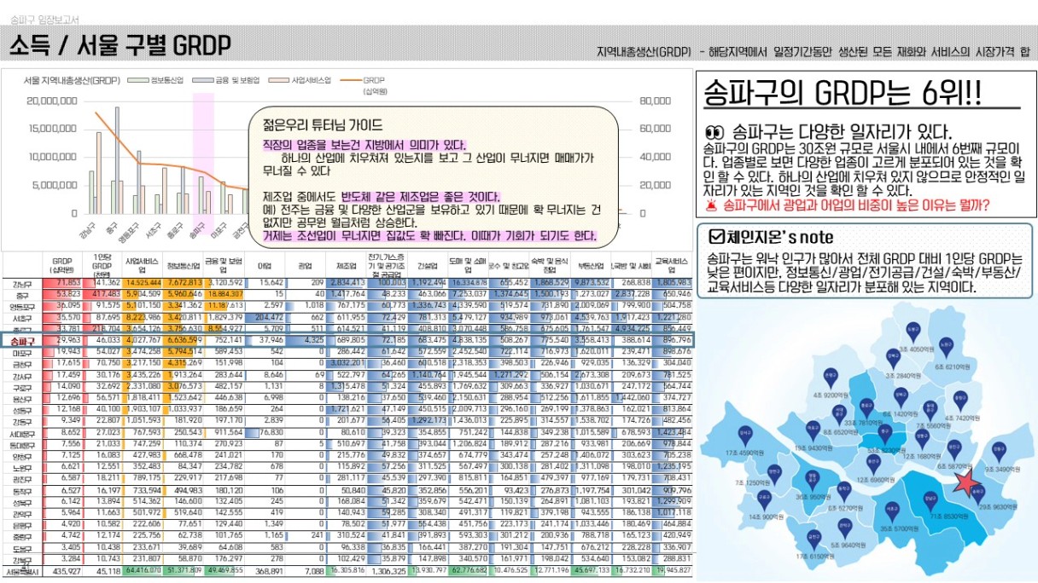
Task: Click the '435,927' total in the bottom table row
Action: pyautogui.click(x=65, y=571)
